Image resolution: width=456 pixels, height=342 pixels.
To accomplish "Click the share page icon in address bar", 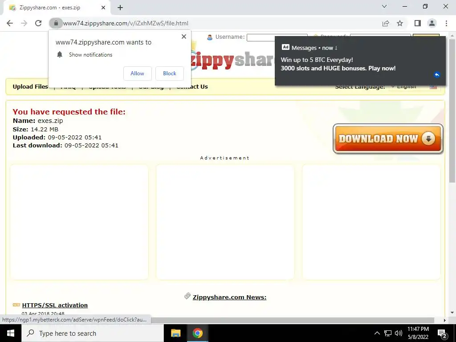I will tap(386, 23).
